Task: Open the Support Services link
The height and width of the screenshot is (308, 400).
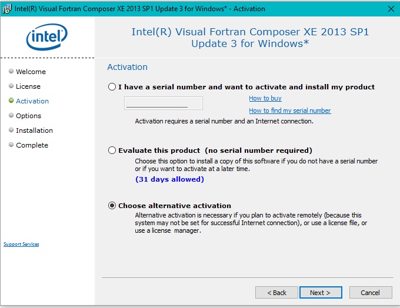Action: tap(21, 244)
